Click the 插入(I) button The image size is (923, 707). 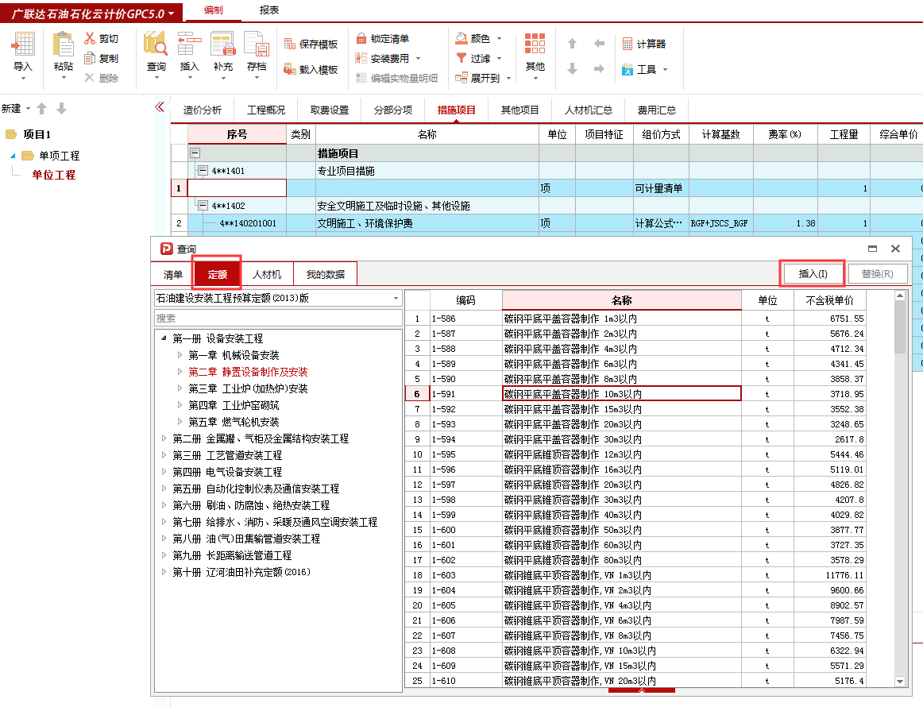coord(812,272)
